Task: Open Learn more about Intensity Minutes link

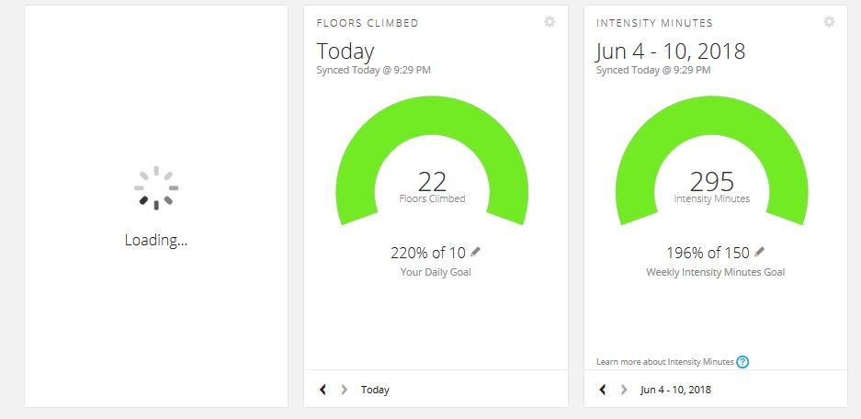Action: (664, 362)
